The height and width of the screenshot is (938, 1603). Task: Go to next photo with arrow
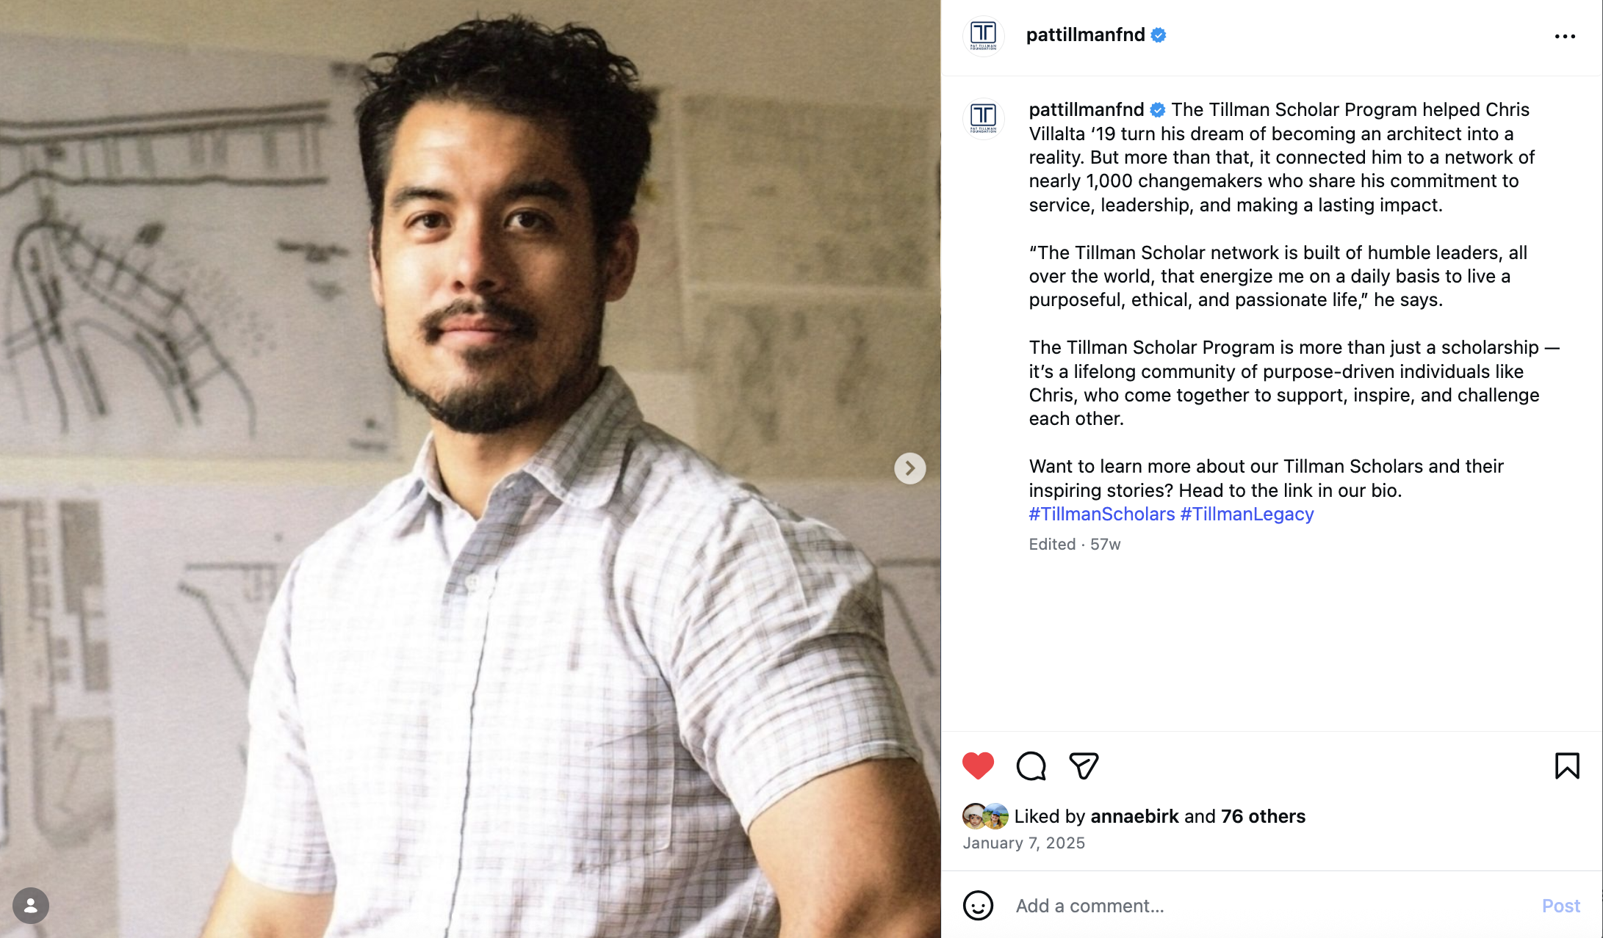coord(909,468)
